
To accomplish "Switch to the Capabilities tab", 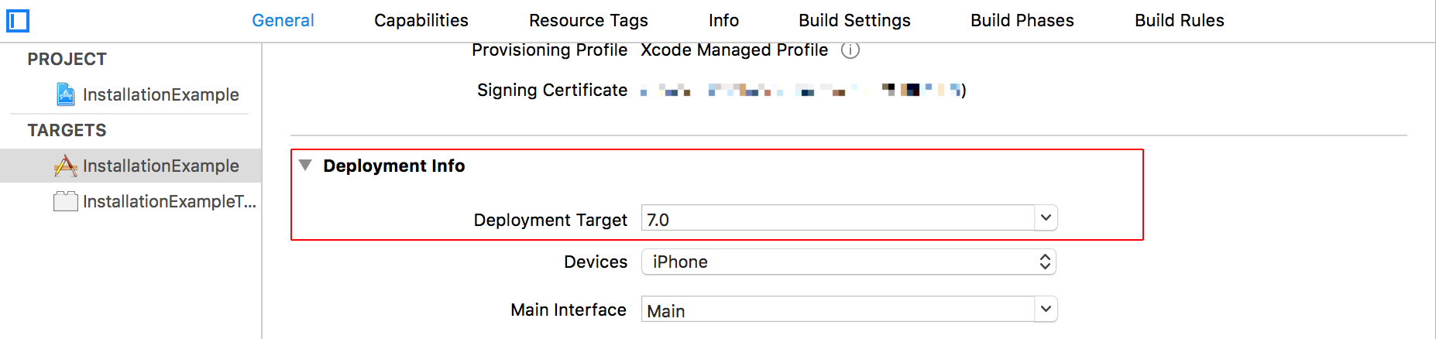I will click(421, 20).
